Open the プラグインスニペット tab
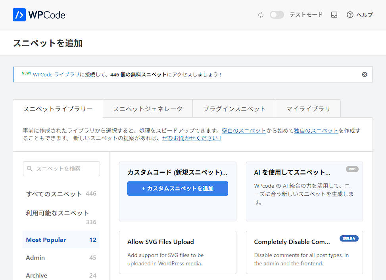 tap(234, 109)
